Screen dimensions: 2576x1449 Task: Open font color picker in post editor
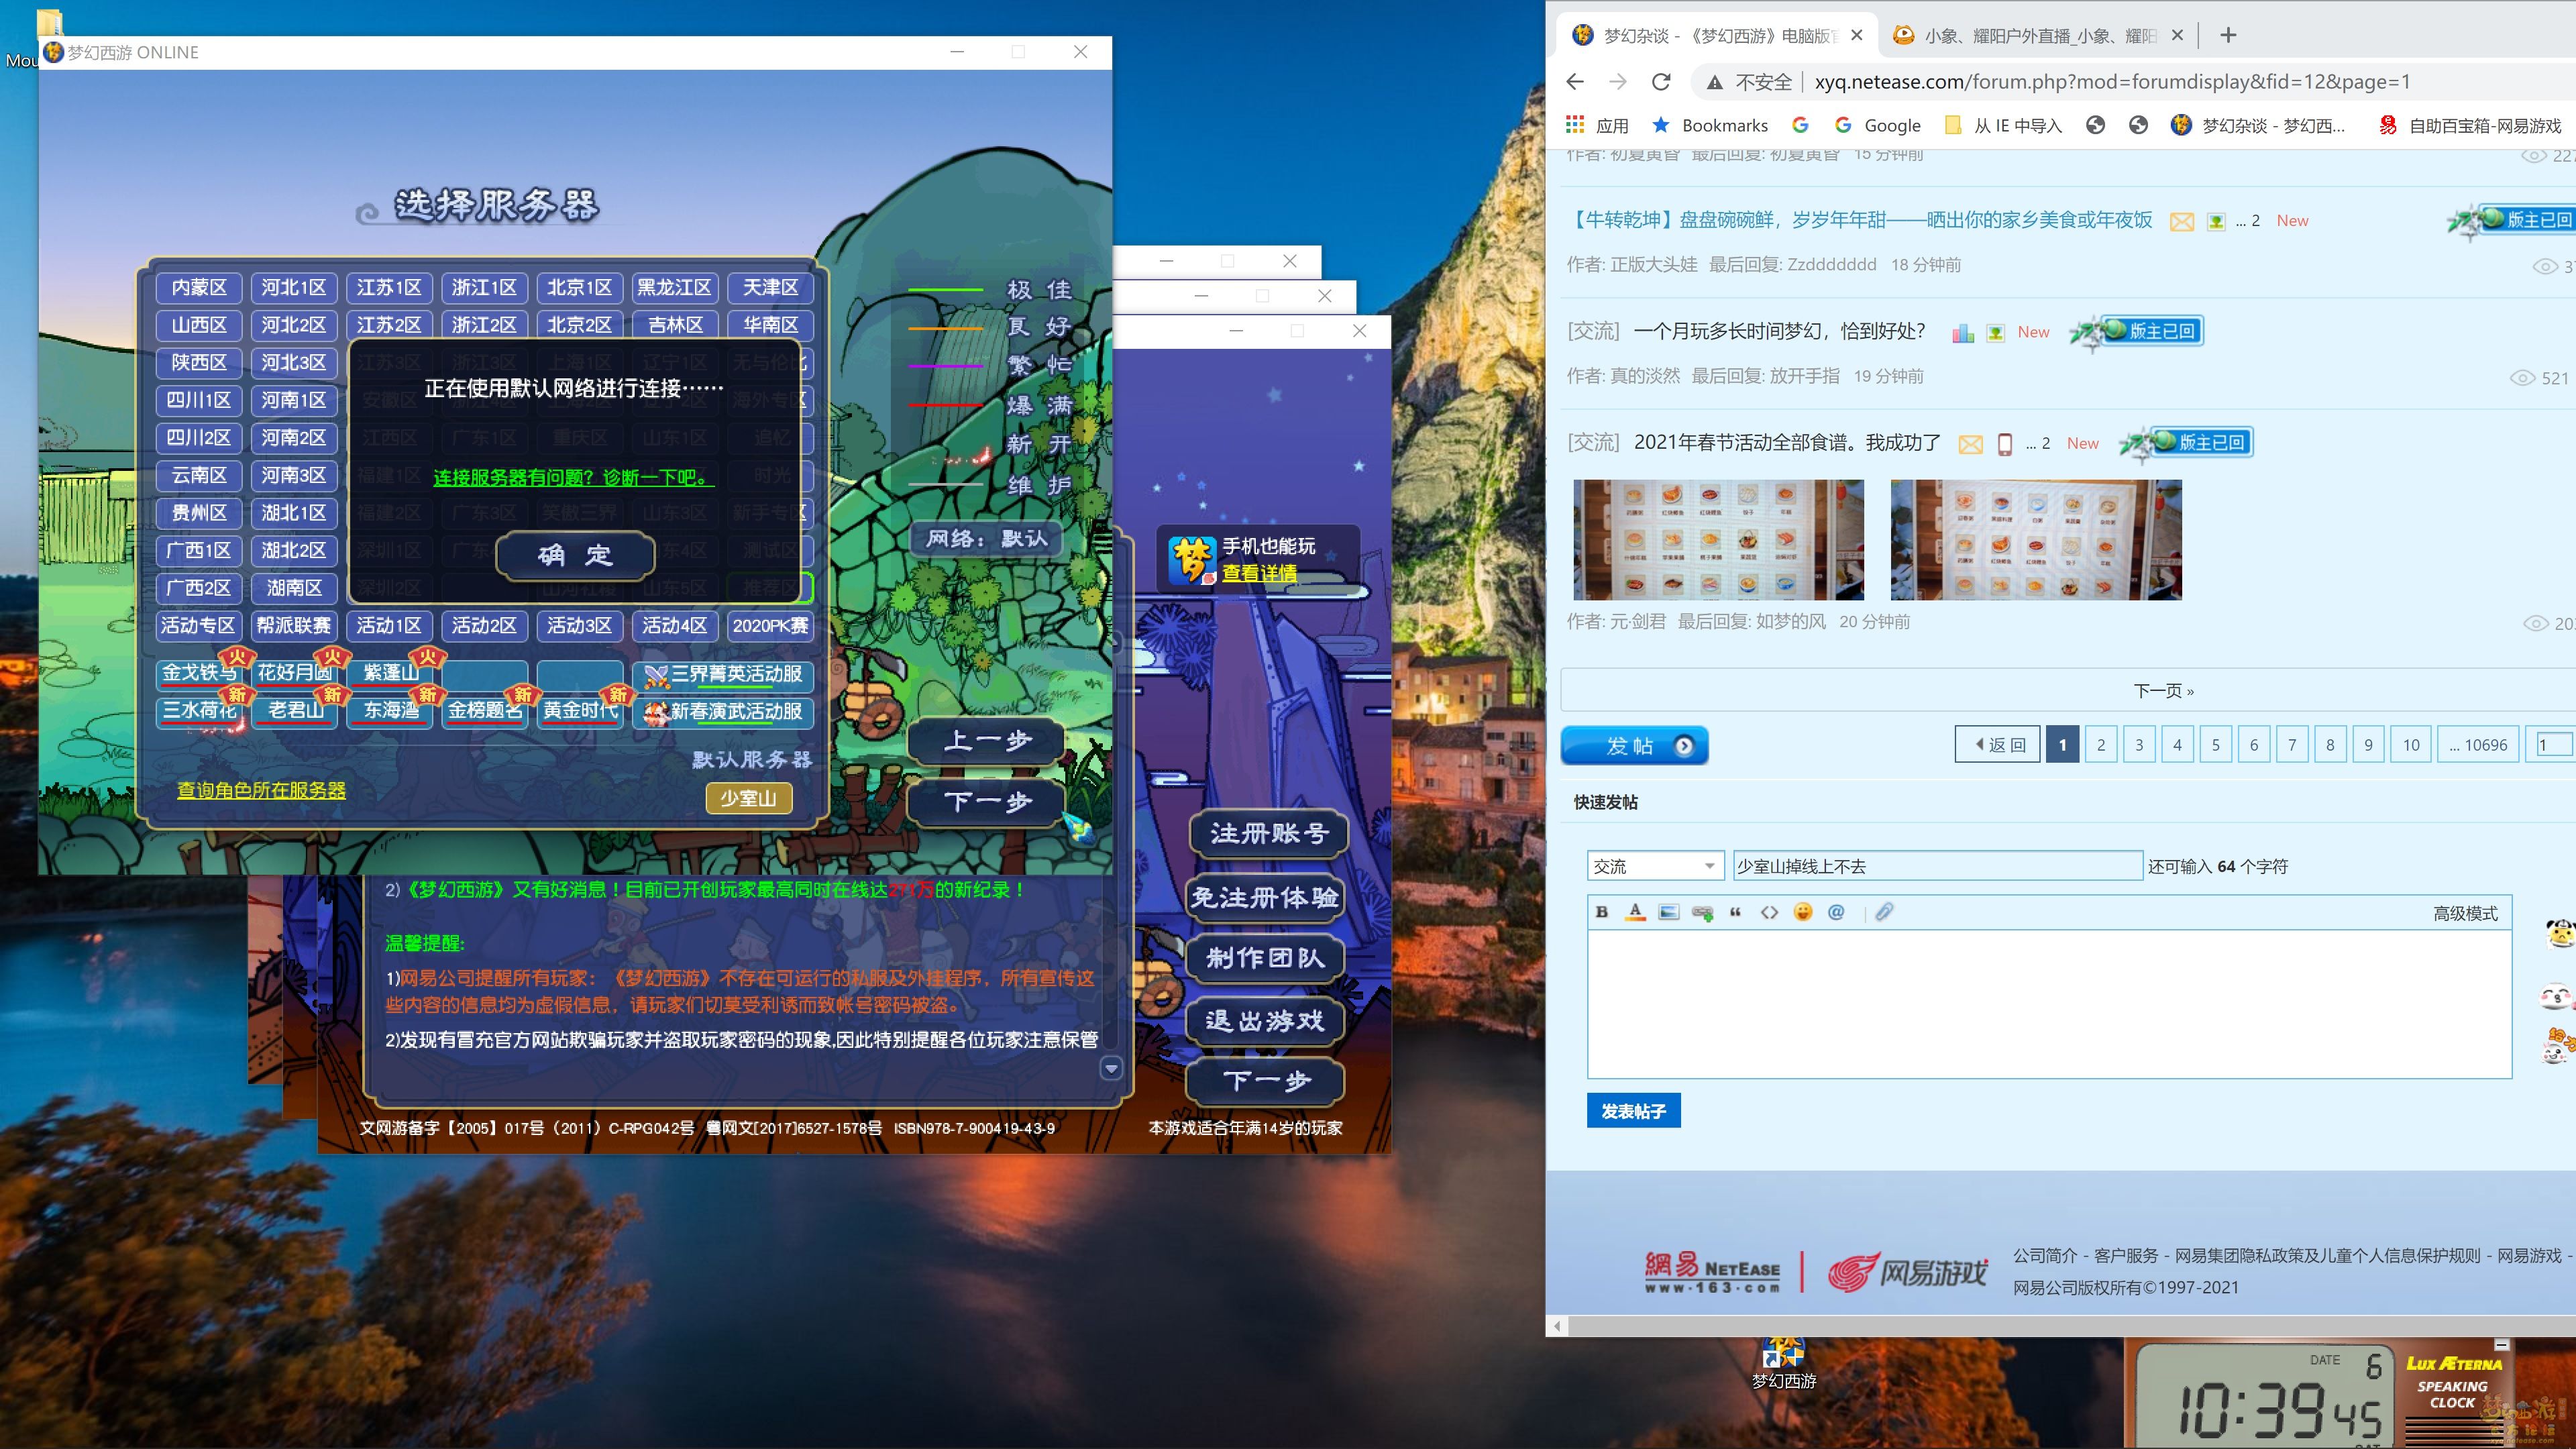pyautogui.click(x=1635, y=912)
